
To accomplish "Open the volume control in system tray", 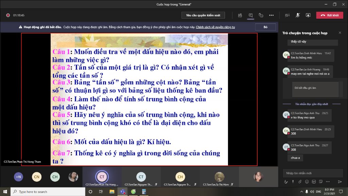I will tap(312, 192).
